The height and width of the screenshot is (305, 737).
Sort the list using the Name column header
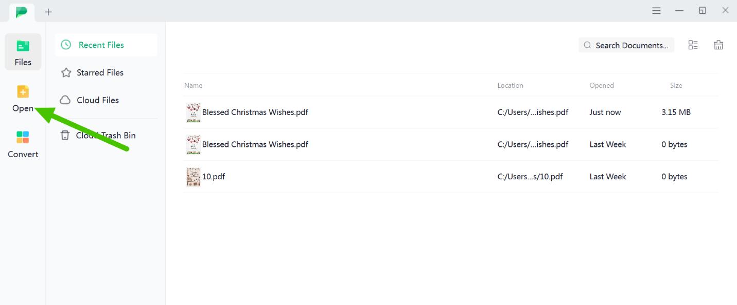193,85
